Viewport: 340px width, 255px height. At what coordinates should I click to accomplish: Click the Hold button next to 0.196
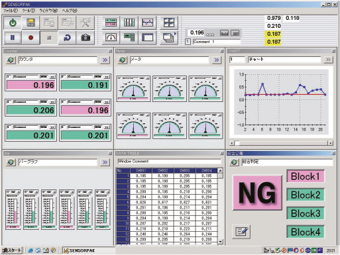(224, 33)
